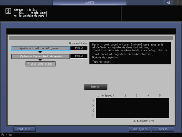
Task: Click the Line Speed column 5 header
Action: point(160,96)
